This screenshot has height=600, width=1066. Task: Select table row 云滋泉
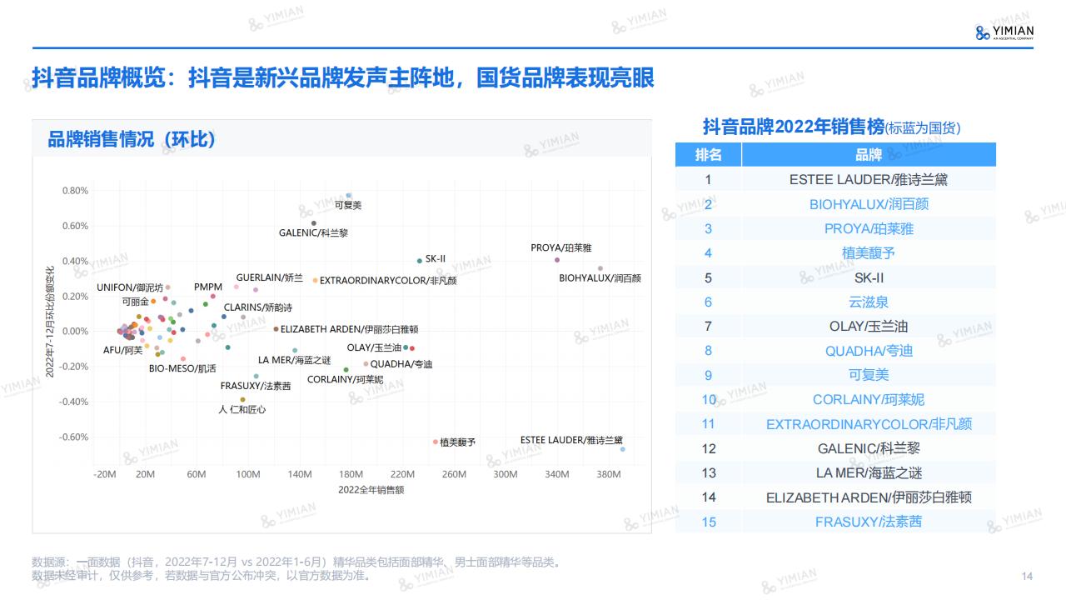(835, 302)
